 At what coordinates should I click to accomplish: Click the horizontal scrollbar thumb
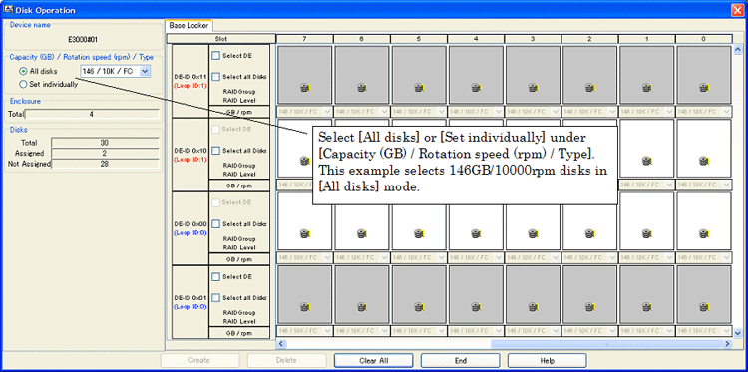(x=606, y=343)
